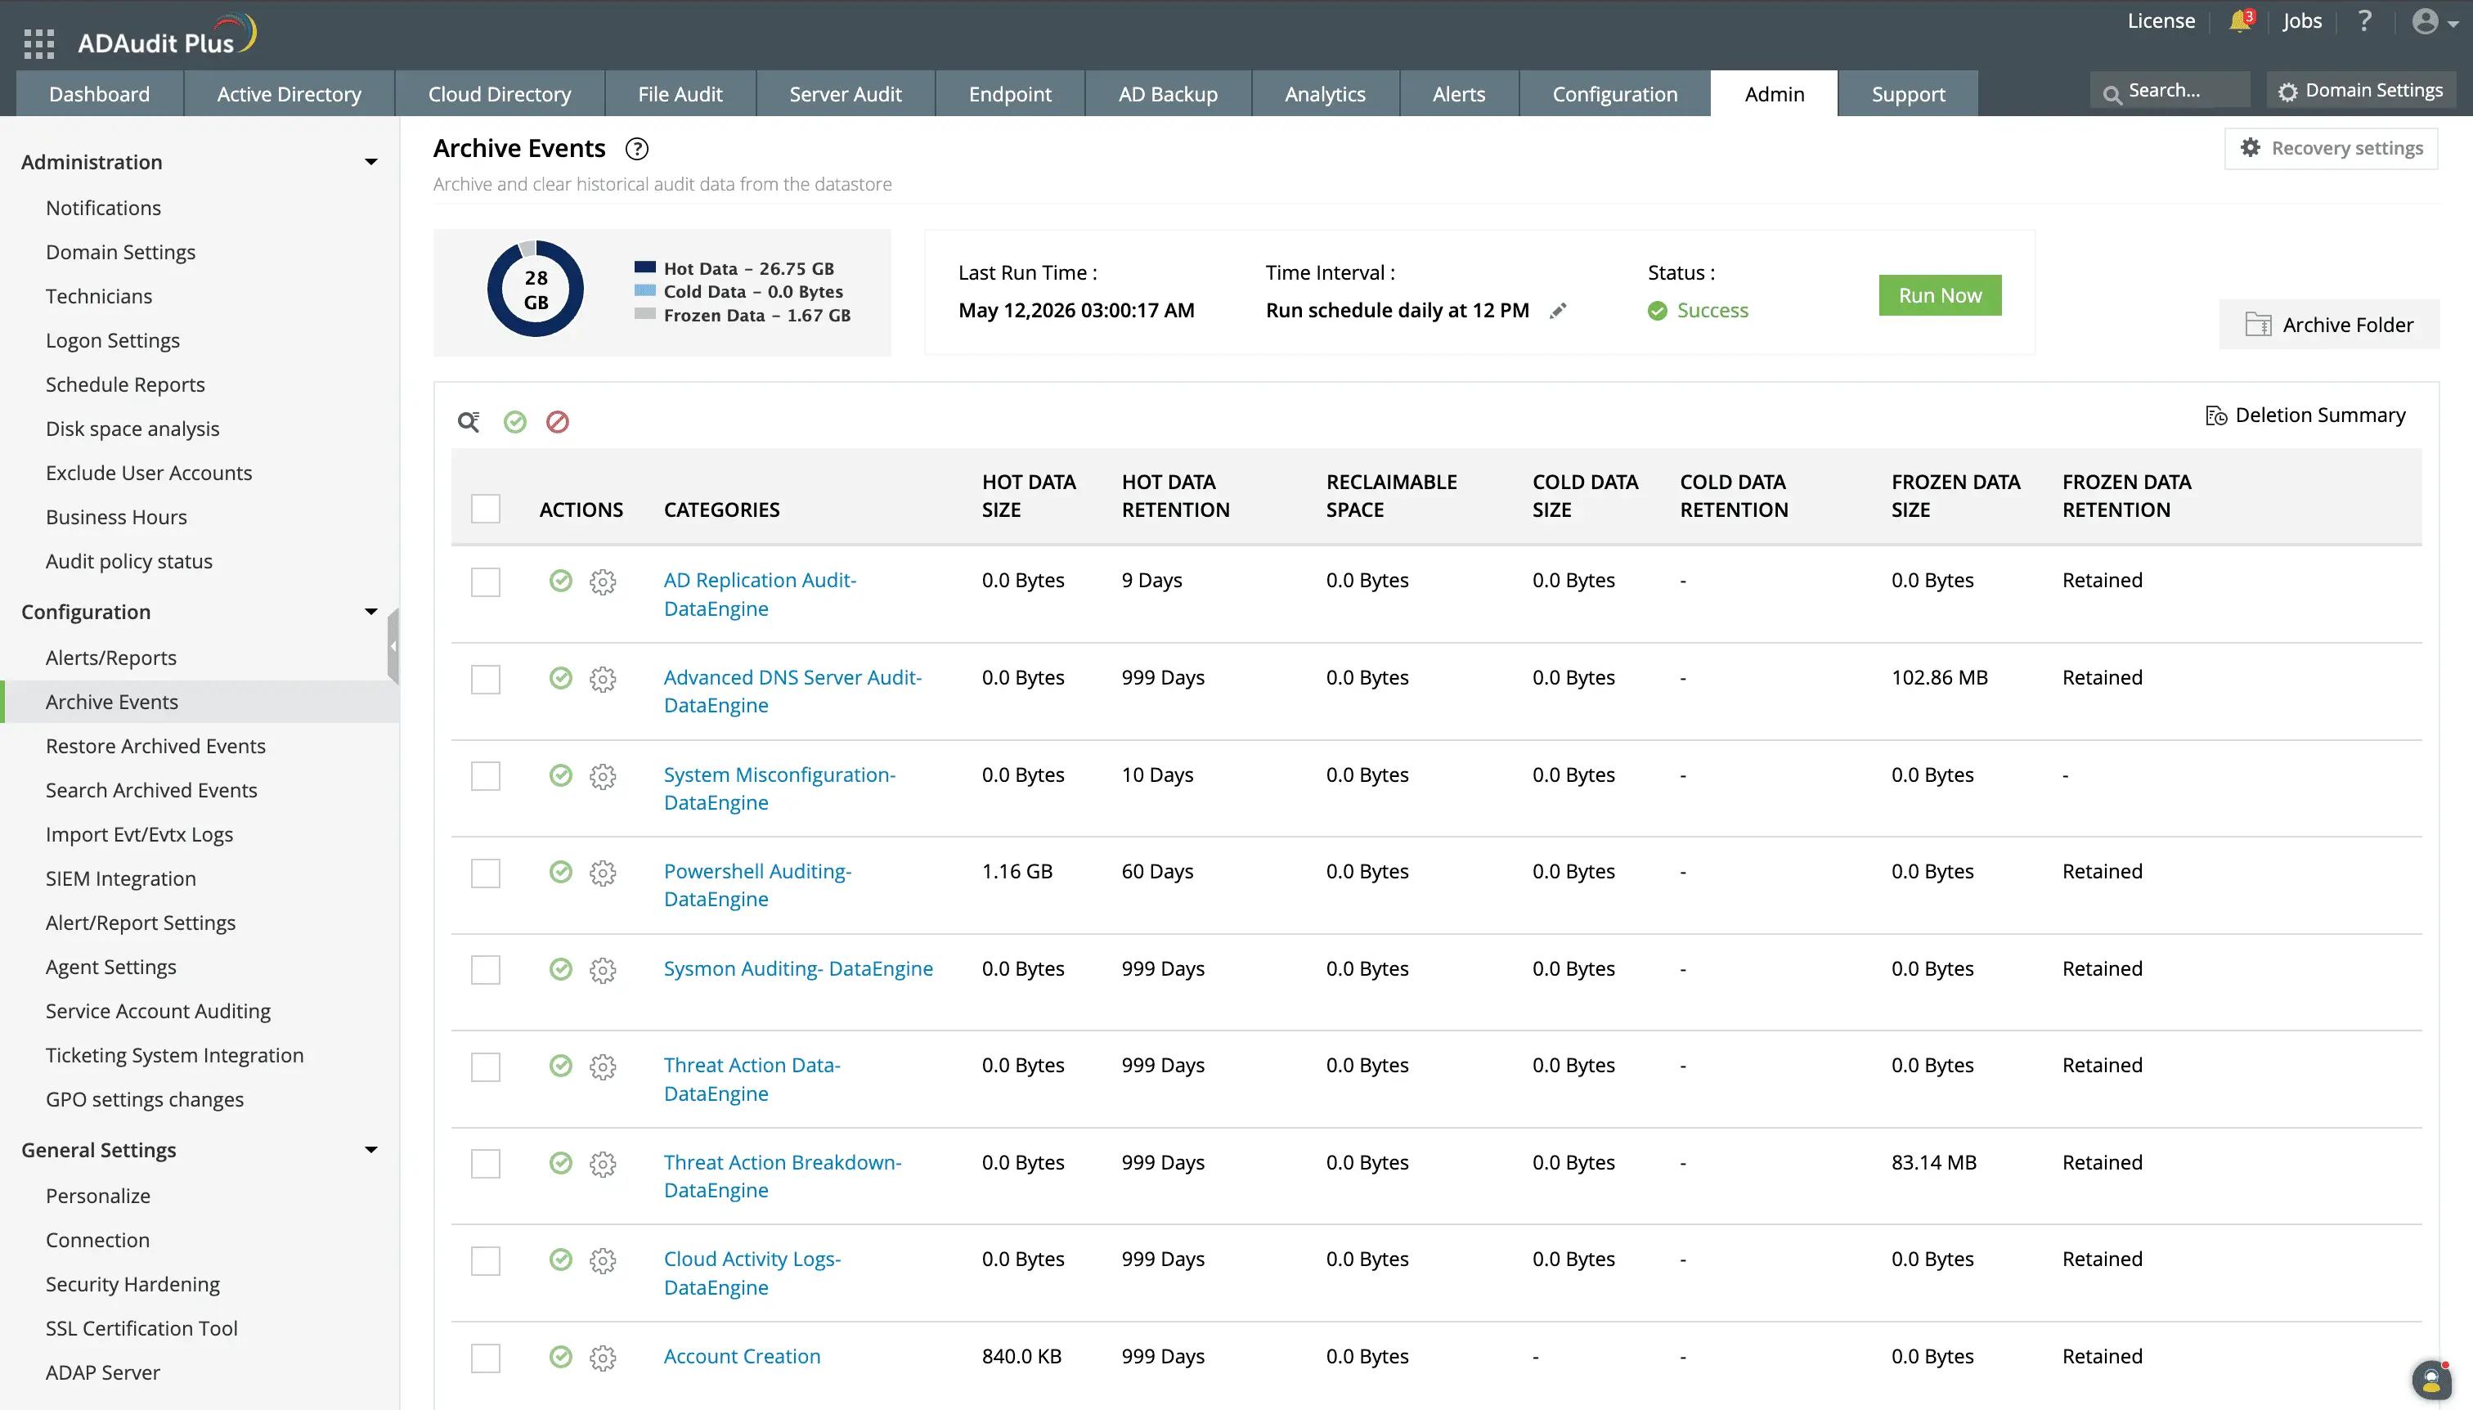Click status icon for Powershell Auditing row
Screen dimensions: 2473x1410
coord(561,872)
